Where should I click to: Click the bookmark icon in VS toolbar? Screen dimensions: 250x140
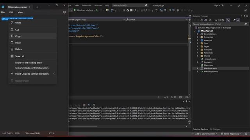178,10
